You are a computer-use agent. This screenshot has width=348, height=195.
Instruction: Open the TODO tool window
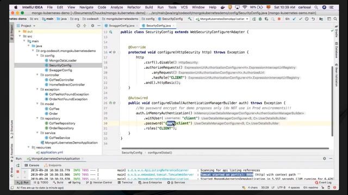point(41,183)
